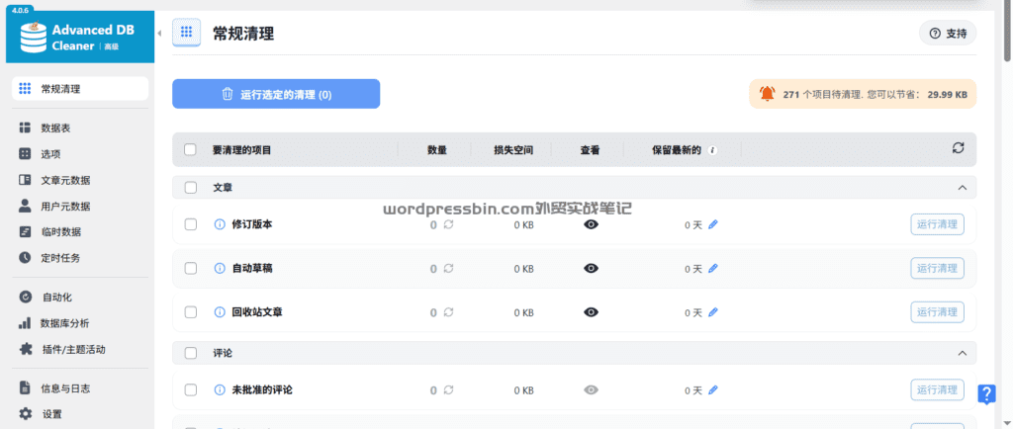
Task: Click 运行清理 for 自动草稿
Action: coord(938,268)
